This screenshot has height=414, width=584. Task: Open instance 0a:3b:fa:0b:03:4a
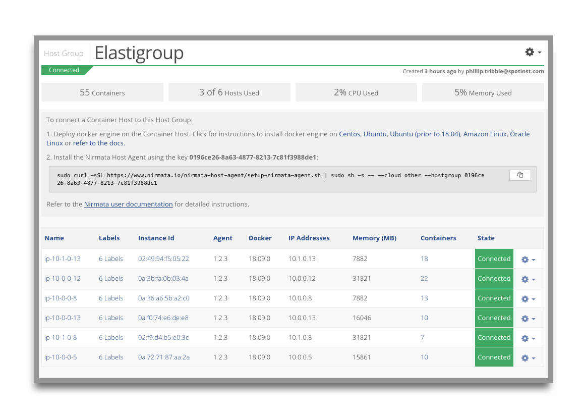(163, 278)
